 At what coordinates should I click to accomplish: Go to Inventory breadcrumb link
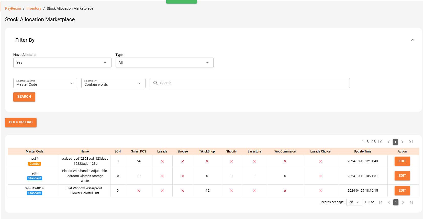[x=34, y=8]
